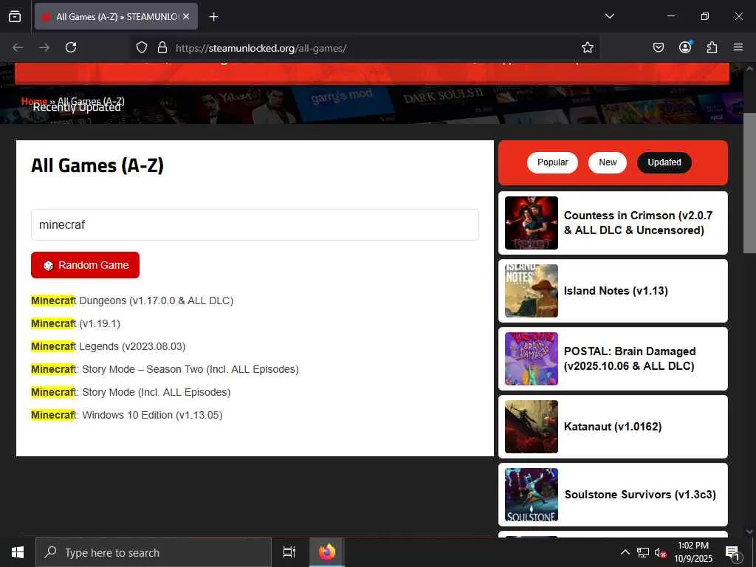Screen dimensions: 756x567
Task: Click the Random Game button
Action: pyautogui.click(x=86, y=265)
